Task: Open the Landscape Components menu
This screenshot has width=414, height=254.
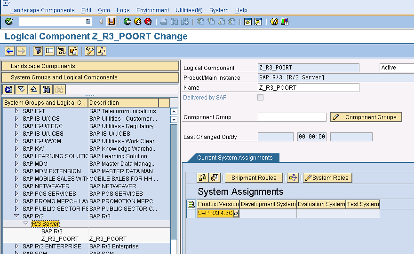Action: tap(42, 10)
